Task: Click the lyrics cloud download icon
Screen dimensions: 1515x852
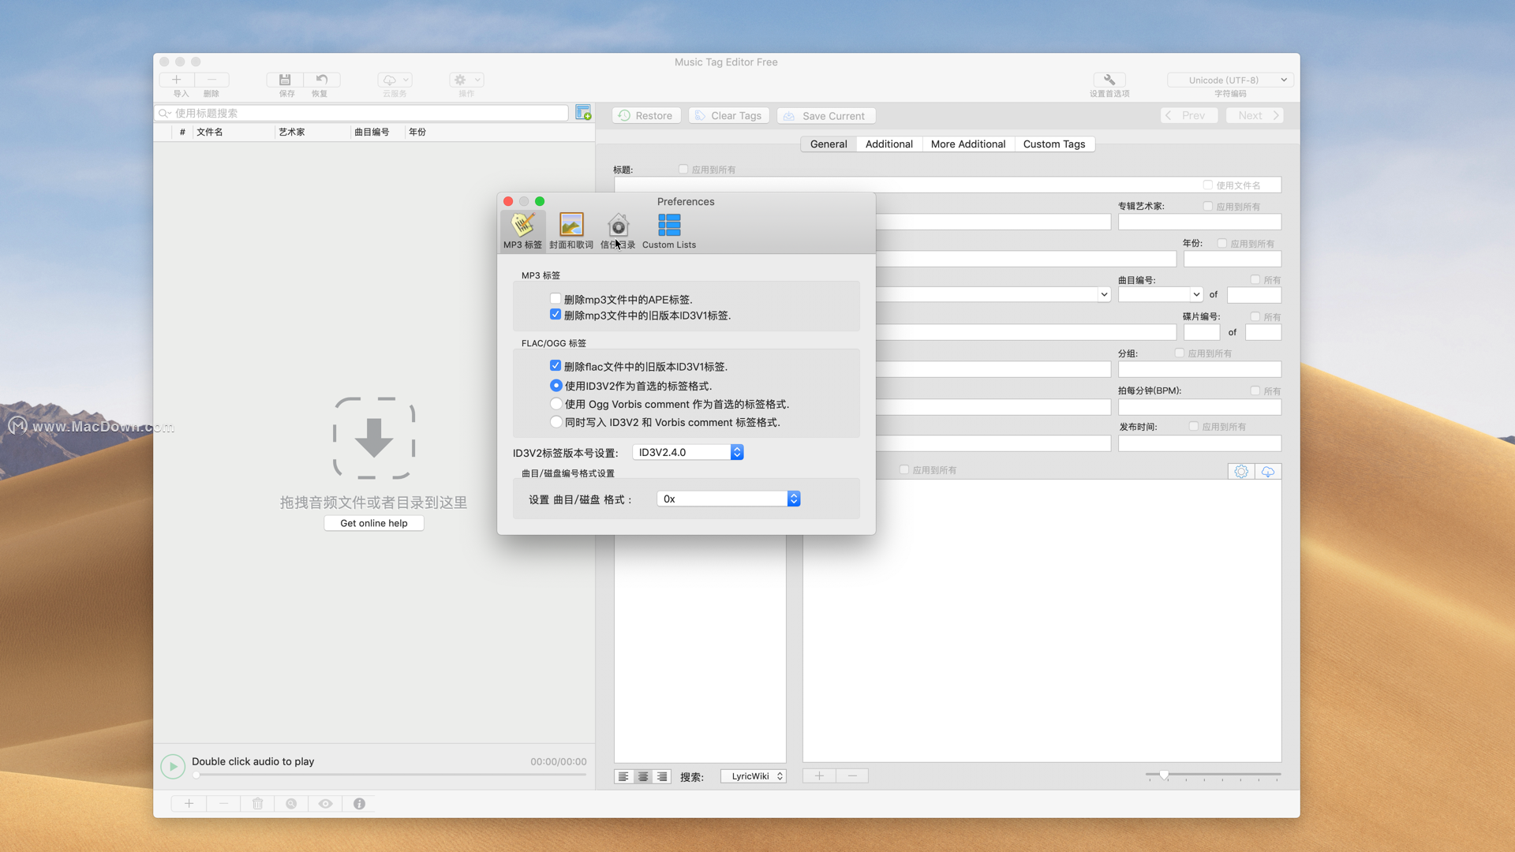Action: (1268, 471)
